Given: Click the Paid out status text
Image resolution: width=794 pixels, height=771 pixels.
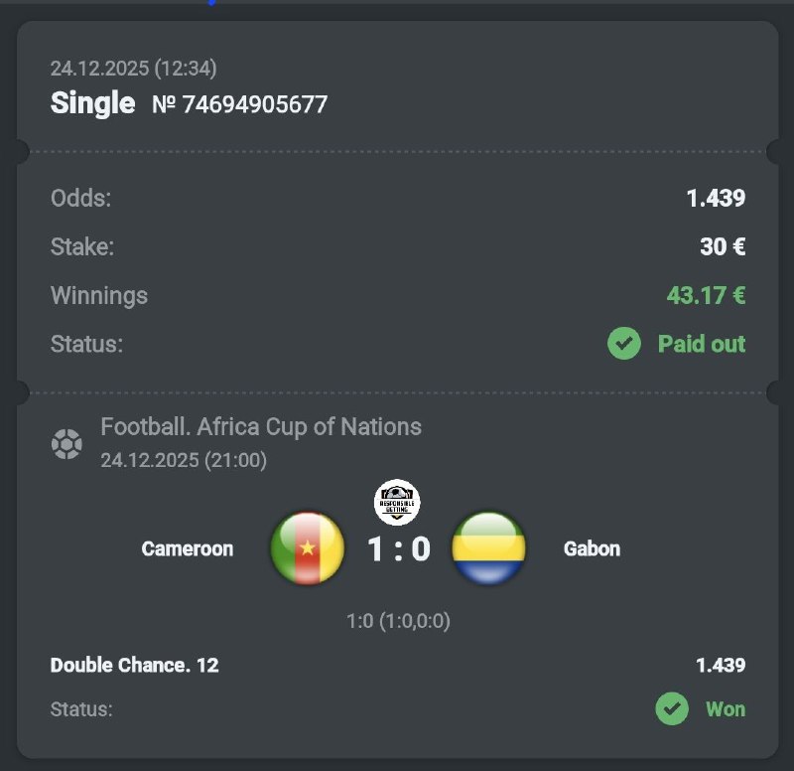Looking at the screenshot, I should click(x=701, y=344).
